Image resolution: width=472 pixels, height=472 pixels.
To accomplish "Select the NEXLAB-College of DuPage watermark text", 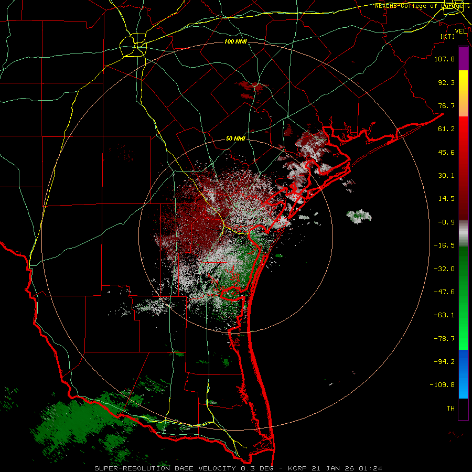I will (422, 6).
